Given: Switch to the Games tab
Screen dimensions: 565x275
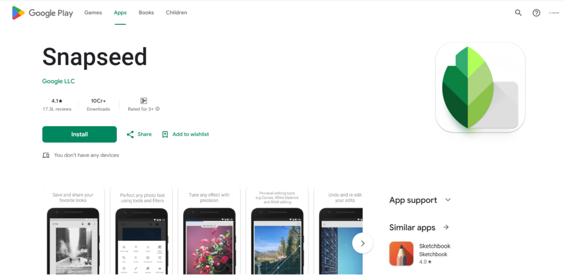Looking at the screenshot, I should (93, 13).
